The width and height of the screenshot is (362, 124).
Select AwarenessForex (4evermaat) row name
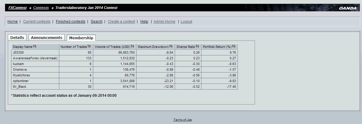[x=35, y=58]
